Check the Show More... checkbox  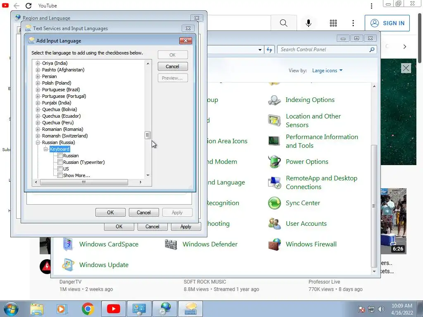click(60, 175)
